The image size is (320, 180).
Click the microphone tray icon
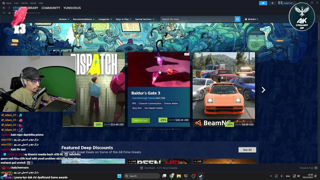pos(282,176)
